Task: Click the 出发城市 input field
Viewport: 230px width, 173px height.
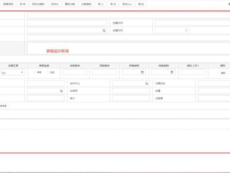Action: pyautogui.click(x=75, y=72)
